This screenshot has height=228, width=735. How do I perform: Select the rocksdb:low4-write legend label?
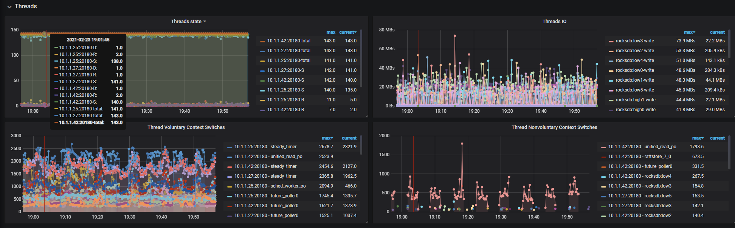(x=634, y=60)
